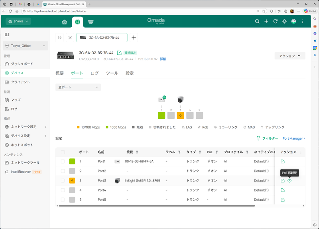The image size is (319, 229).
Task: Open the Copilot sidebar button
Action: coord(310,11)
